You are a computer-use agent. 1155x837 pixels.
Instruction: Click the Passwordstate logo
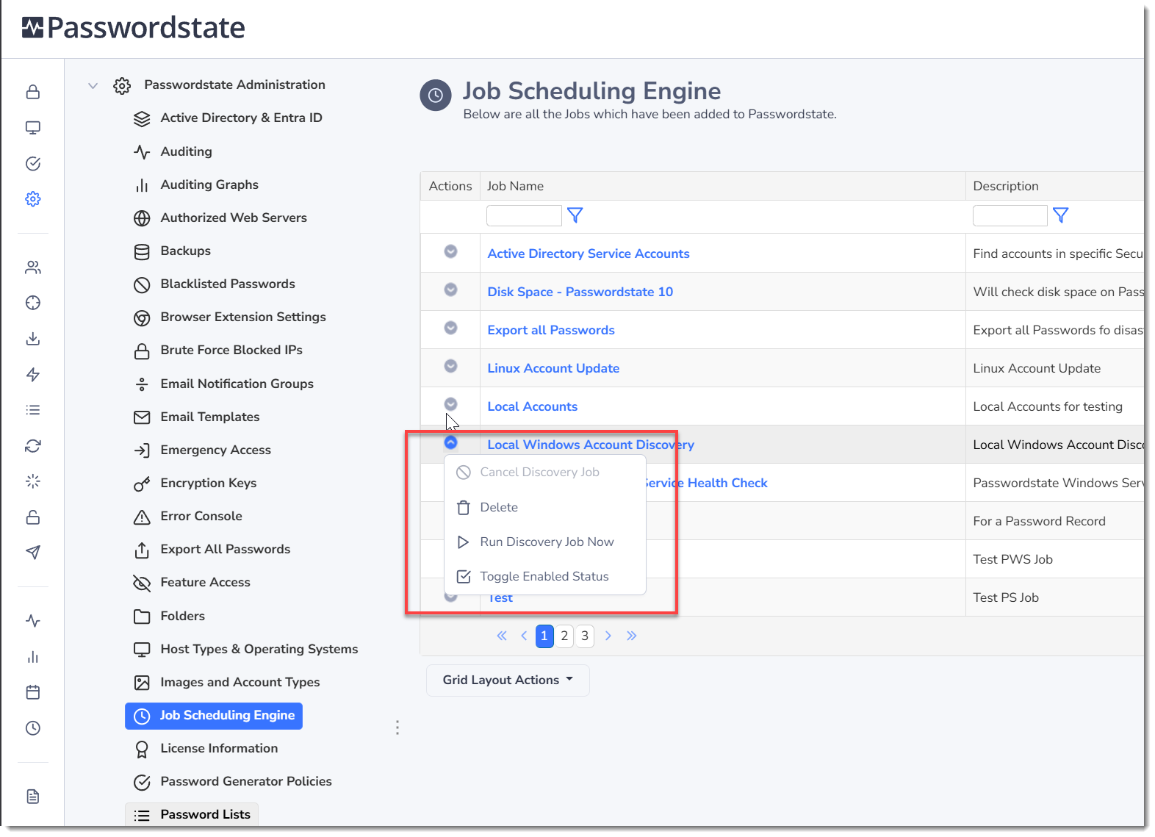click(x=134, y=28)
